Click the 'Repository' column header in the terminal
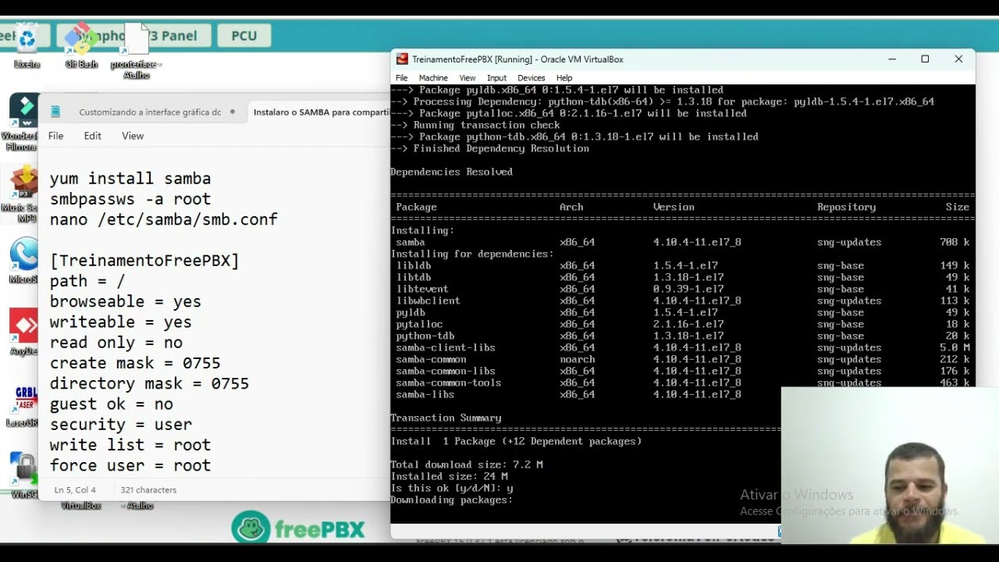Screen dimensions: 999x562 coord(846,207)
